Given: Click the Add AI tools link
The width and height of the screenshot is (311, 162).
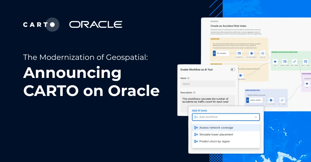Looking at the screenshot, I should (199, 110).
